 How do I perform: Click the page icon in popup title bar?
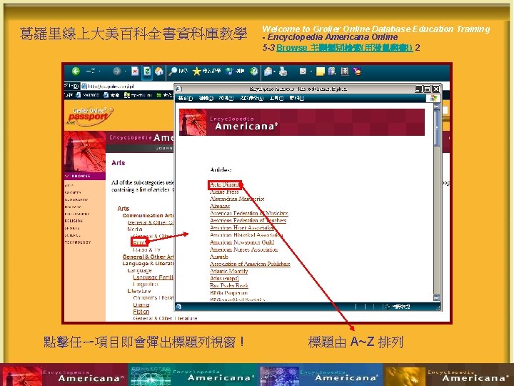click(178, 89)
